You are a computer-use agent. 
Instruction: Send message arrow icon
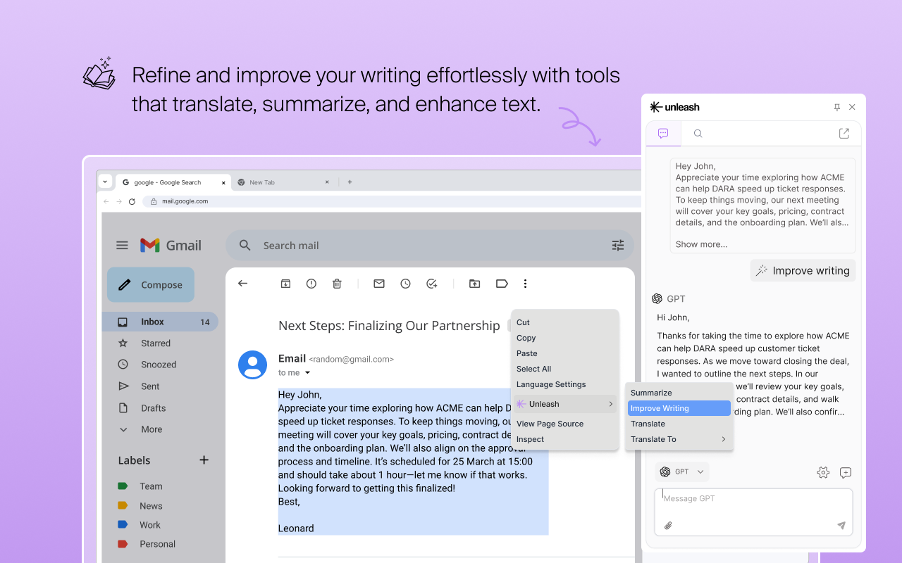pos(841,526)
